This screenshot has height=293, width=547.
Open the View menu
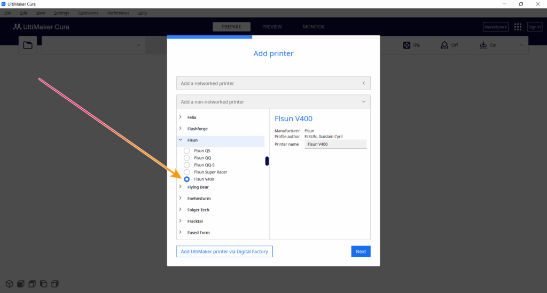tap(41, 13)
